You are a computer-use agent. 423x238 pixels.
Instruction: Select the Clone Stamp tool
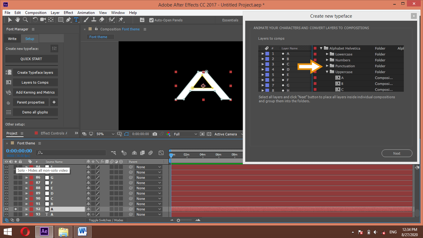94,20
